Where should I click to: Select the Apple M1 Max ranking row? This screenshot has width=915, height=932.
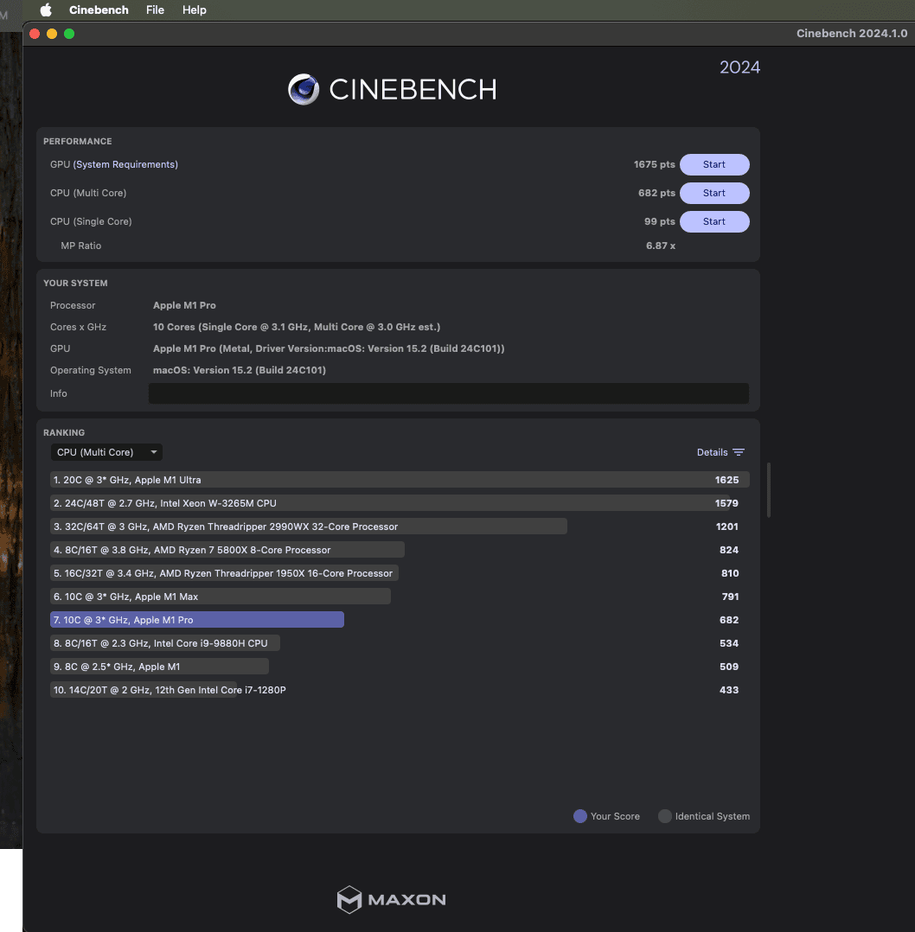400,597
